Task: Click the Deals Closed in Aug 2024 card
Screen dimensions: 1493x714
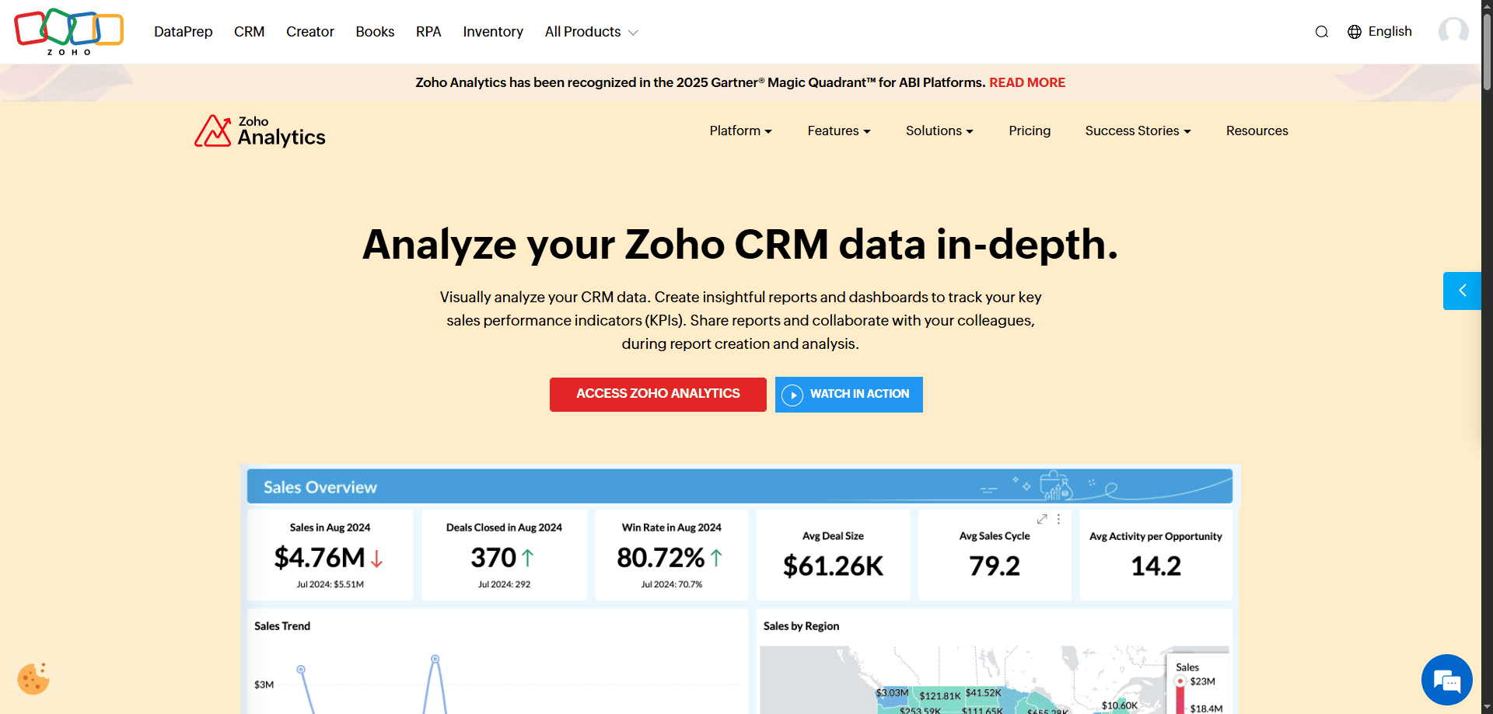Action: 504,555
